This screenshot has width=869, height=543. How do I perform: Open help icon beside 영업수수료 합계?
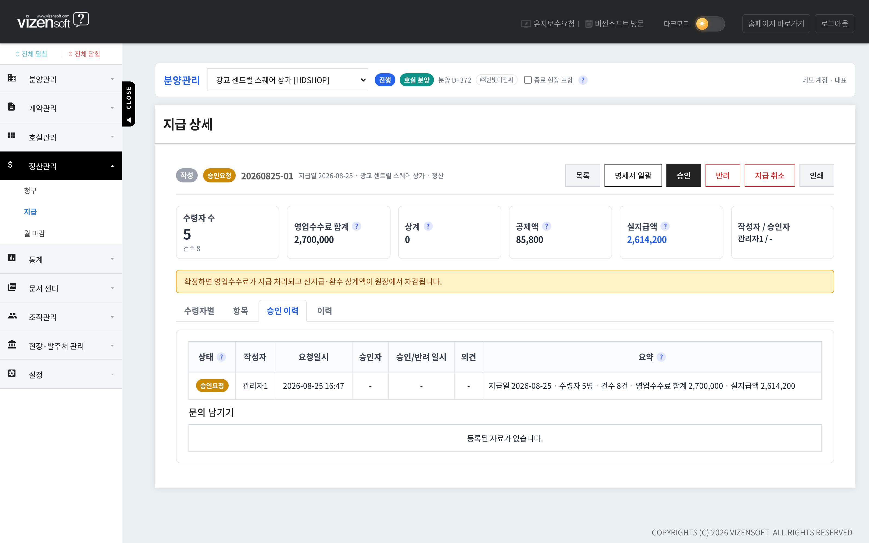(357, 226)
